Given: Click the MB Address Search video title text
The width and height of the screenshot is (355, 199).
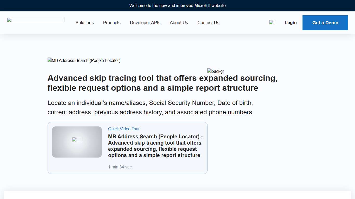Looking at the screenshot, I should pyautogui.click(x=155, y=146).
